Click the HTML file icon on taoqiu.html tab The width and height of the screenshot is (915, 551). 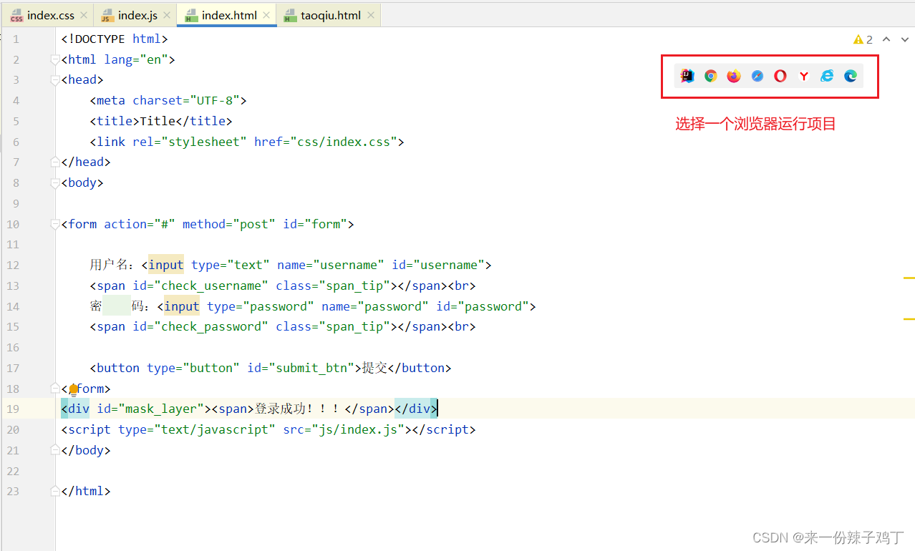click(x=290, y=16)
